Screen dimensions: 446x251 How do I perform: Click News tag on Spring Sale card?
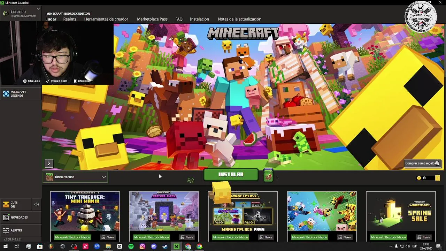coord(424,237)
